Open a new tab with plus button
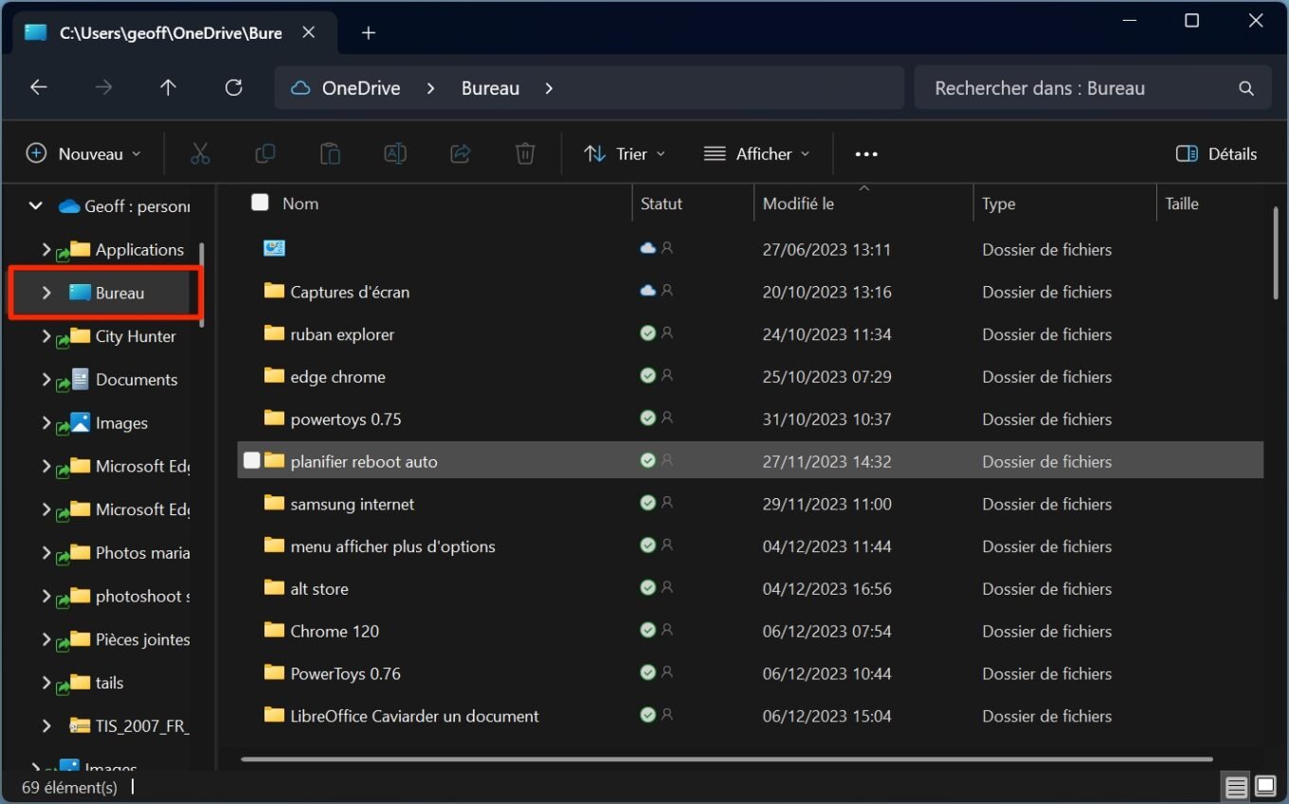1289x804 pixels. click(369, 33)
